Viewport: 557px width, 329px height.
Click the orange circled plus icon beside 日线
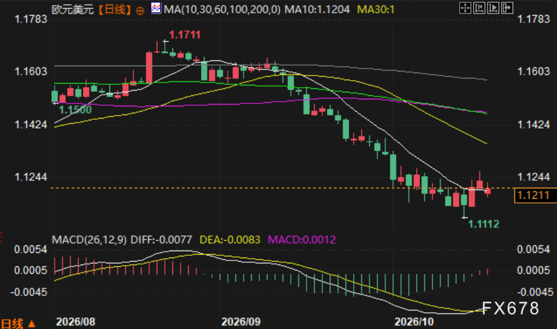(x=140, y=11)
